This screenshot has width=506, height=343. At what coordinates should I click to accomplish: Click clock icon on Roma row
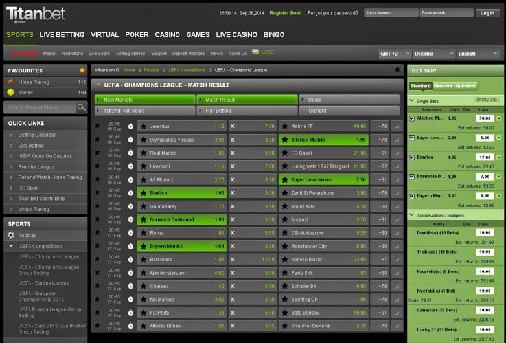(130, 233)
